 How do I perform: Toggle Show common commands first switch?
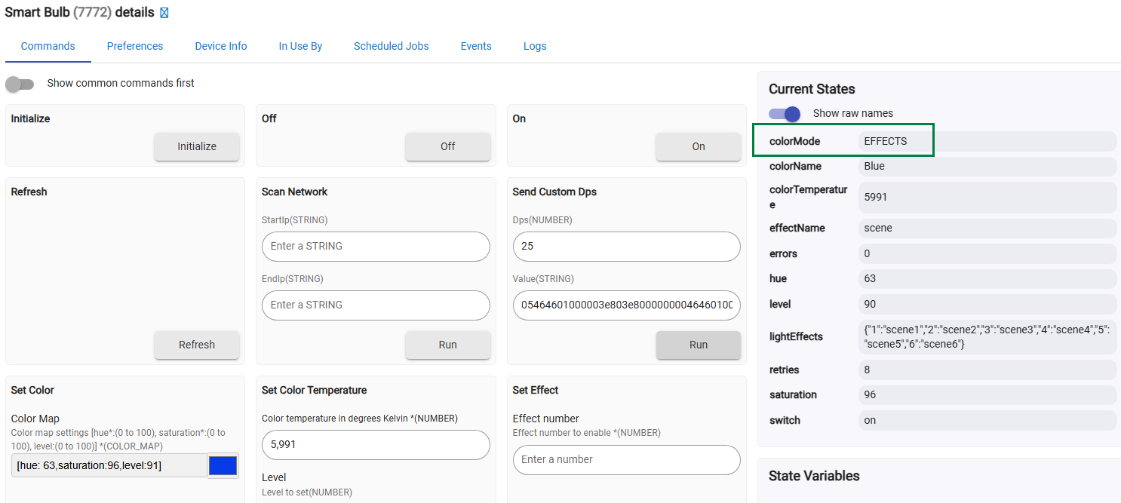tap(20, 84)
